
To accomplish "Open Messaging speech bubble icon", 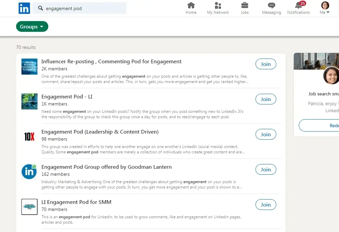I will pos(272,5).
